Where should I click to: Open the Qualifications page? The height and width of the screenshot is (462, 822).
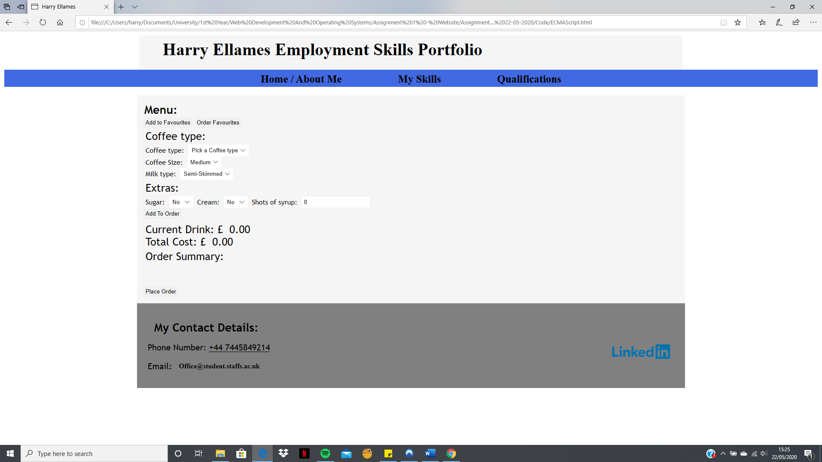point(529,79)
